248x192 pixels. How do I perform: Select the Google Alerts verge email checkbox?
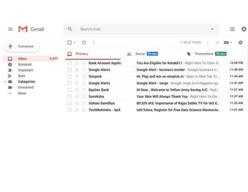click(x=69, y=83)
